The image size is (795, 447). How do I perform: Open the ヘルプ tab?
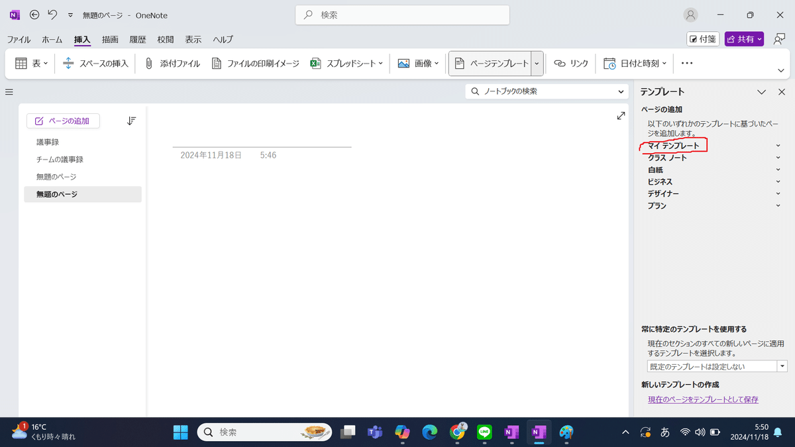[x=223, y=40]
